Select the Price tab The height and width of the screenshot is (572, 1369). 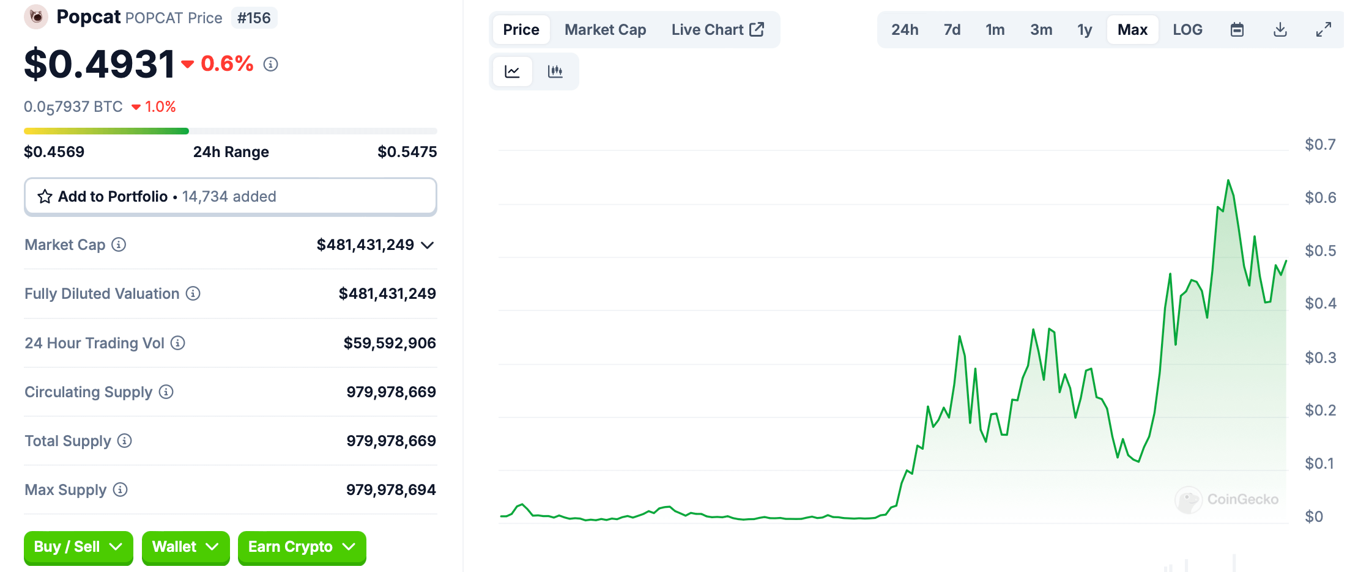click(x=521, y=29)
